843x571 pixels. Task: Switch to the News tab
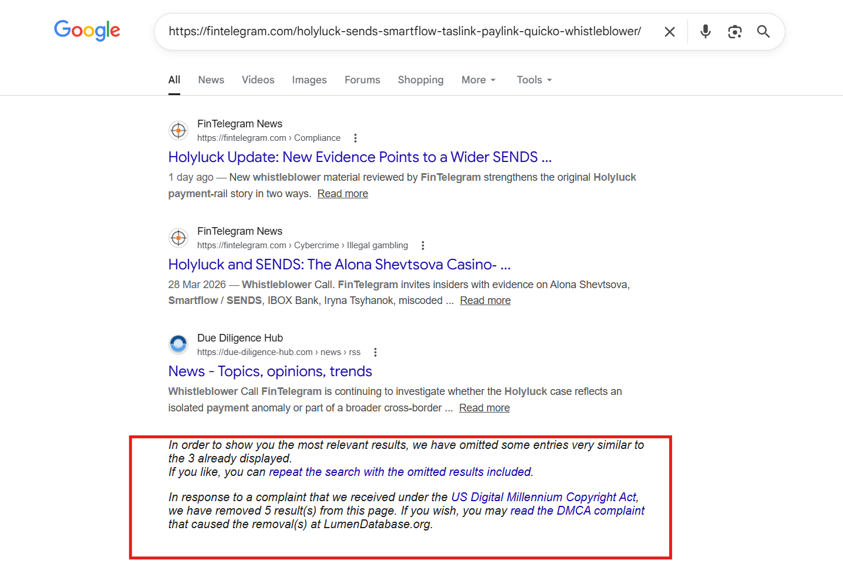click(x=211, y=80)
